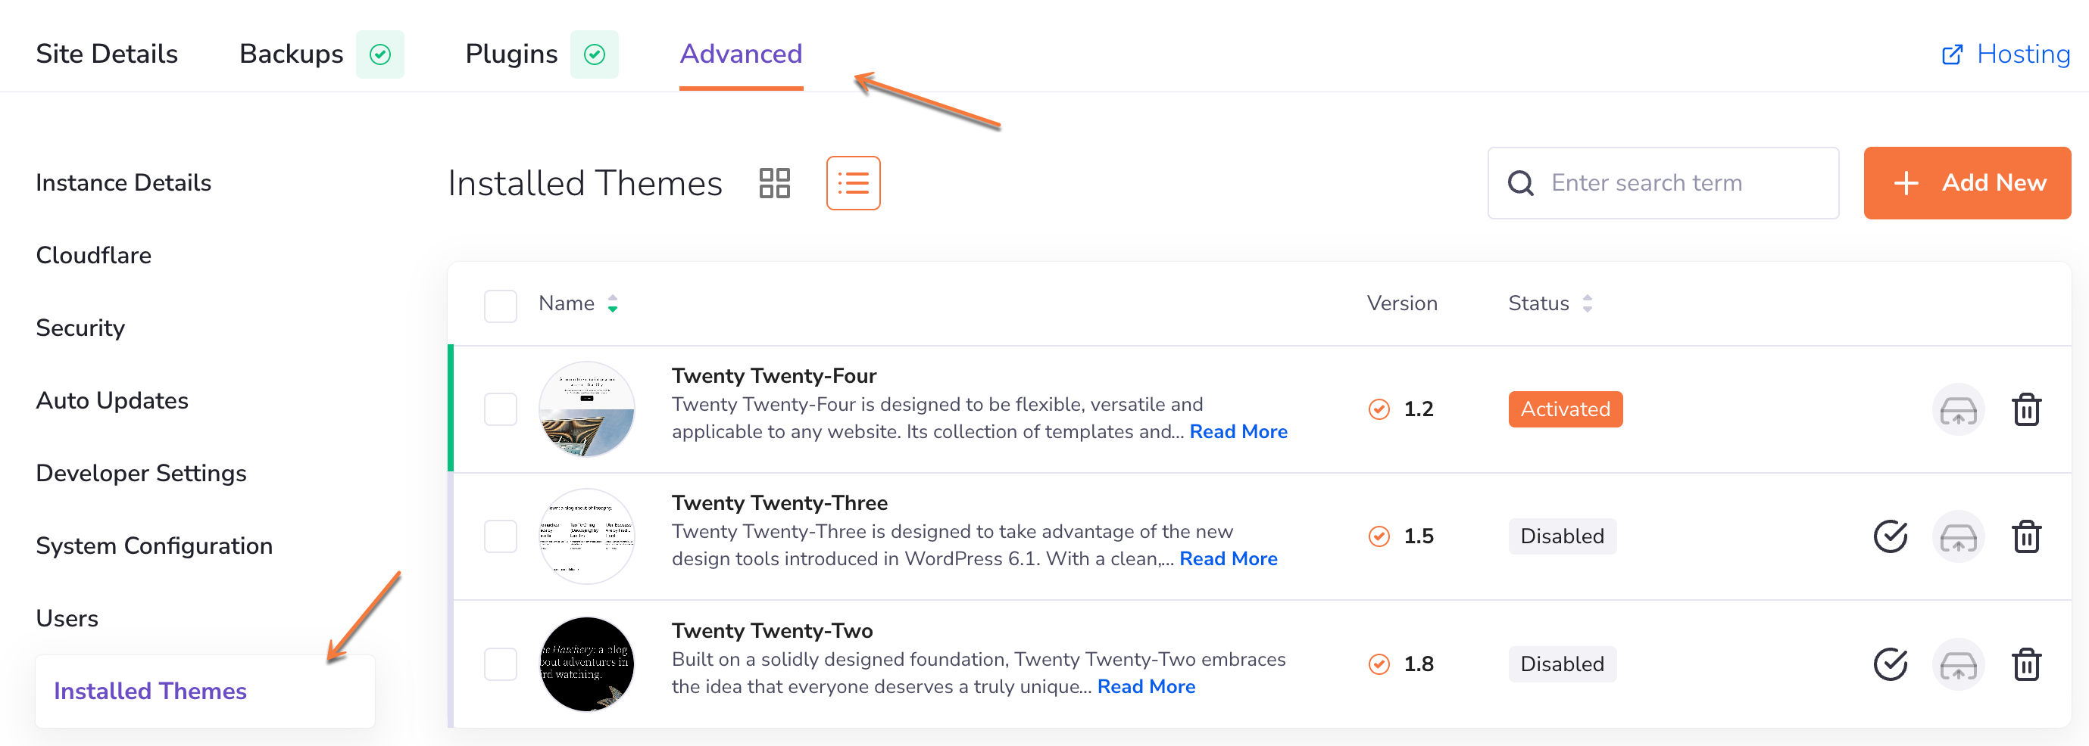This screenshot has height=746, width=2089.
Task: Update the Twenty Twenty-Three theme
Action: coord(1958,537)
